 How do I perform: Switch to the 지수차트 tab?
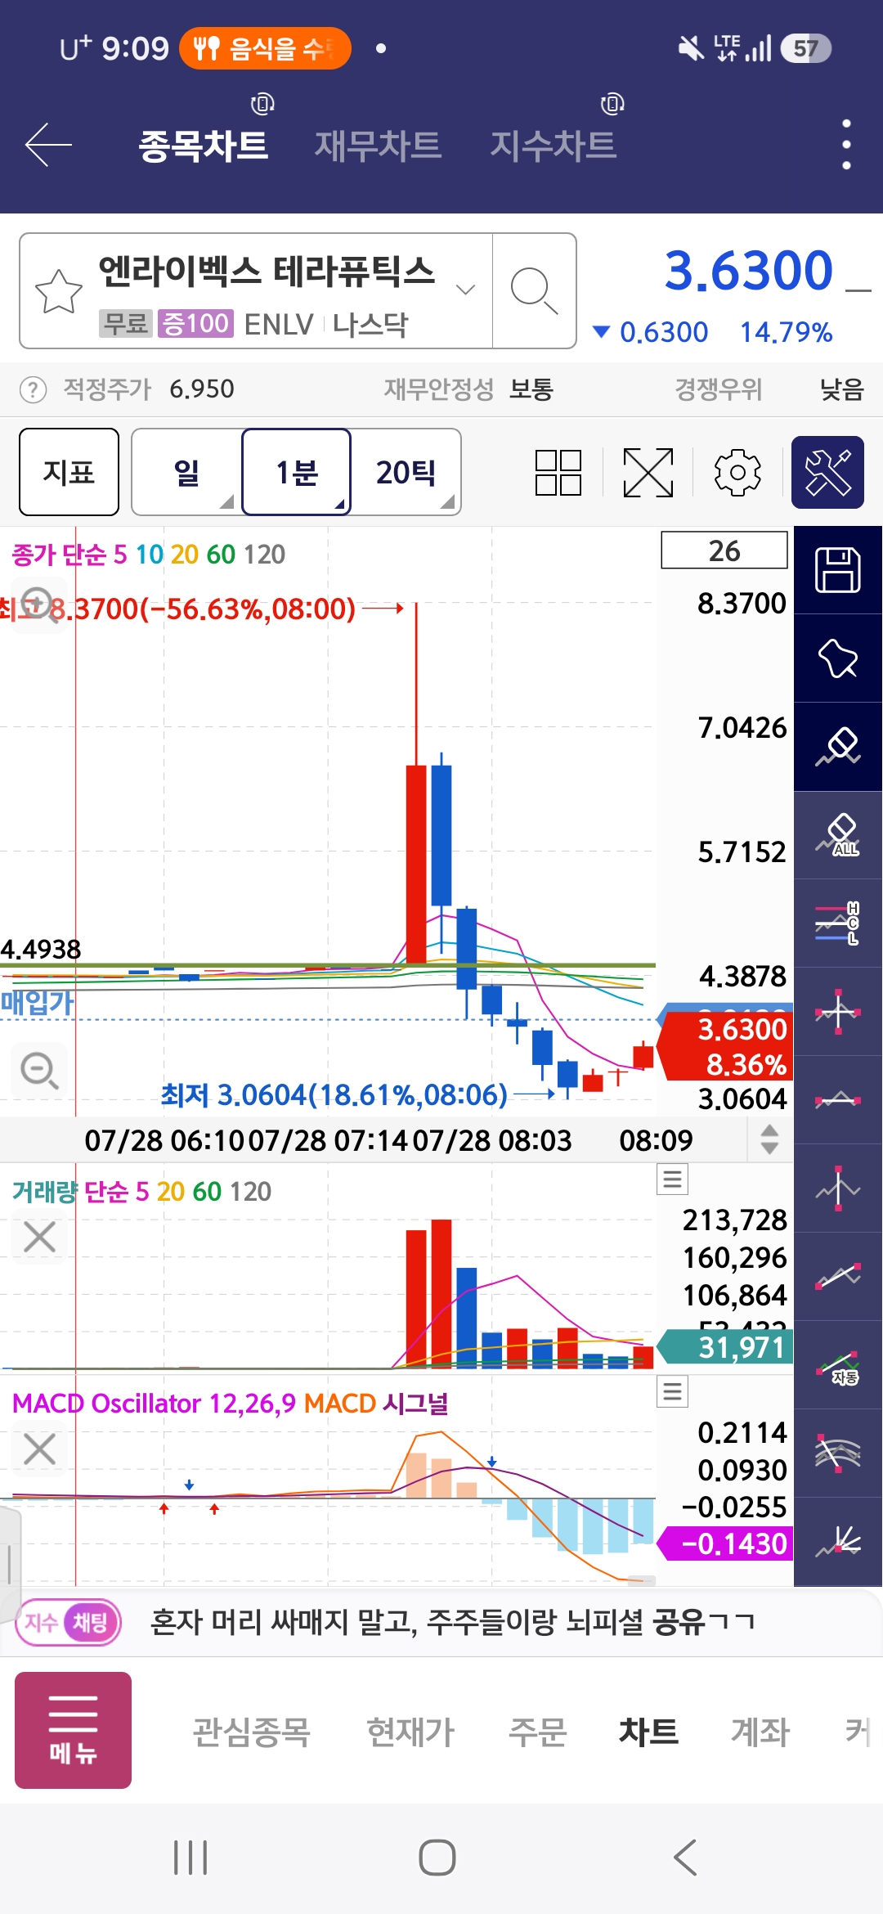(x=553, y=146)
